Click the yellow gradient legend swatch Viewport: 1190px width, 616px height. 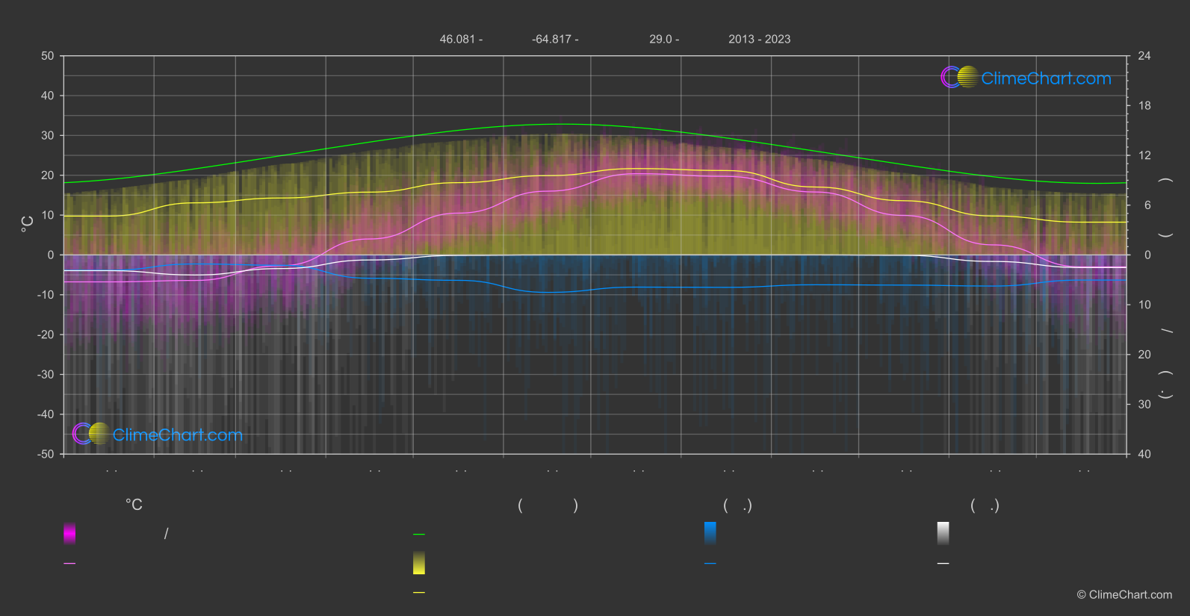pos(419,563)
